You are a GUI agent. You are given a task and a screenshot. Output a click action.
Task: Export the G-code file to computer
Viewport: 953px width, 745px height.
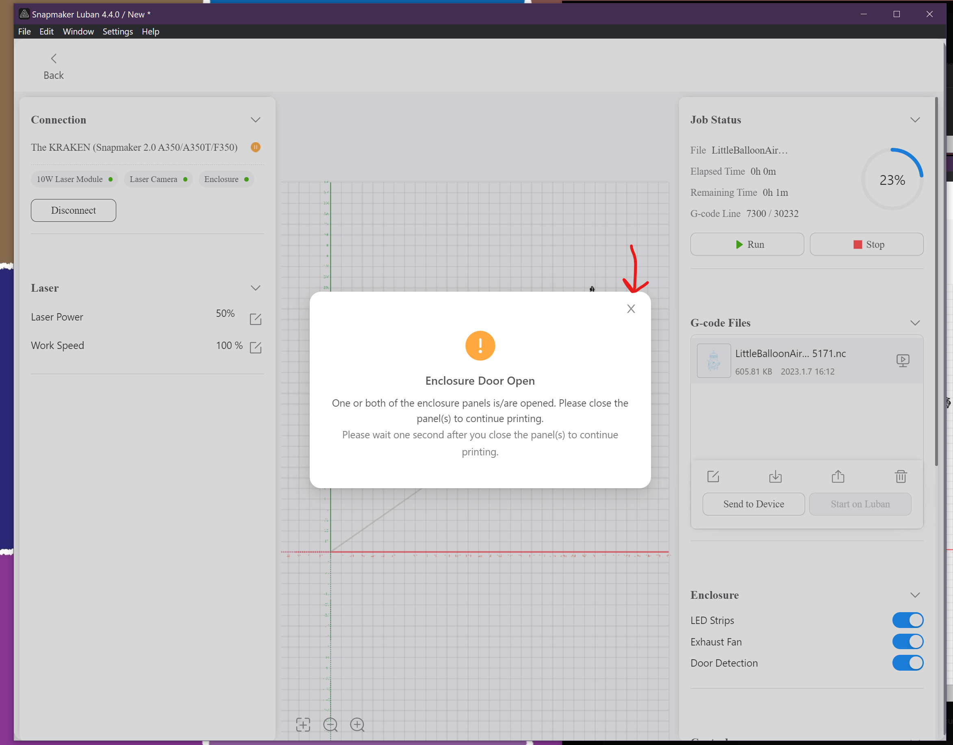775,476
